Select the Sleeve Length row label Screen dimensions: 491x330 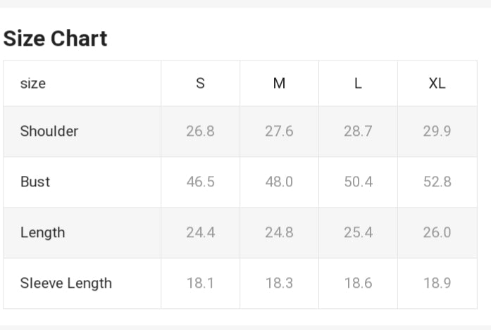(x=66, y=283)
